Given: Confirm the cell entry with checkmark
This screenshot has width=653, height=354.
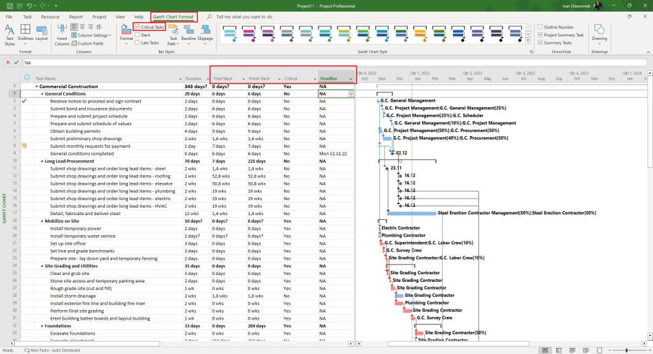Looking at the screenshot, I should pos(16,63).
